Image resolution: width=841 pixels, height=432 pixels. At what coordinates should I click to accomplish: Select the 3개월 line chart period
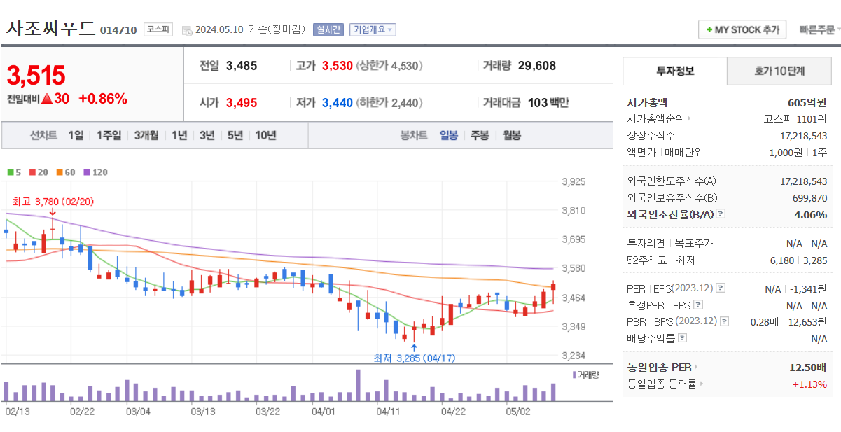point(146,136)
